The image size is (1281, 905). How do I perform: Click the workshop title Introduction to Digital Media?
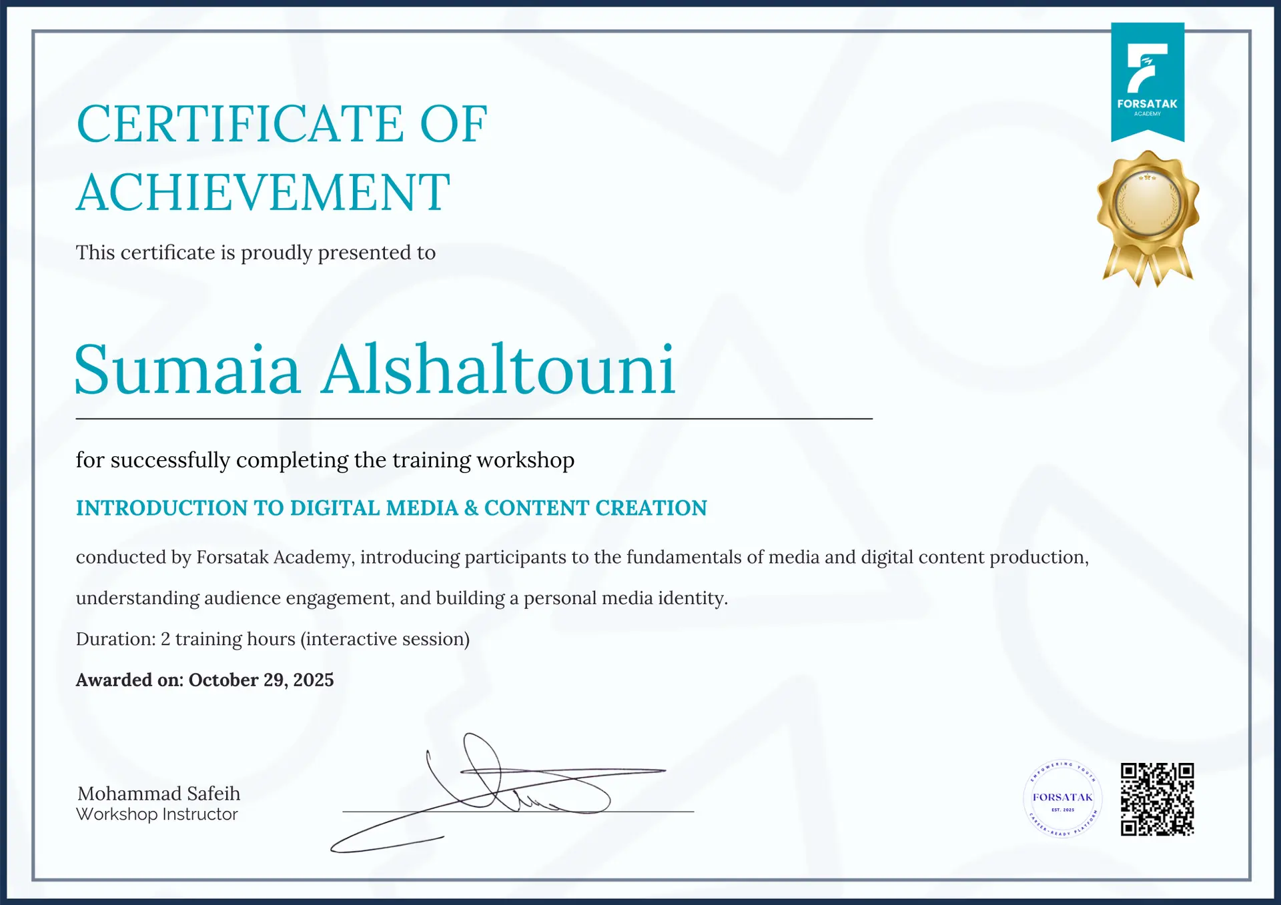click(391, 508)
